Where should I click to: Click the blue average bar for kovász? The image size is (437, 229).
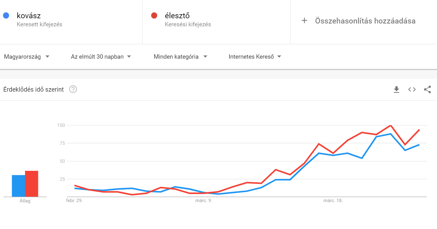tap(19, 186)
